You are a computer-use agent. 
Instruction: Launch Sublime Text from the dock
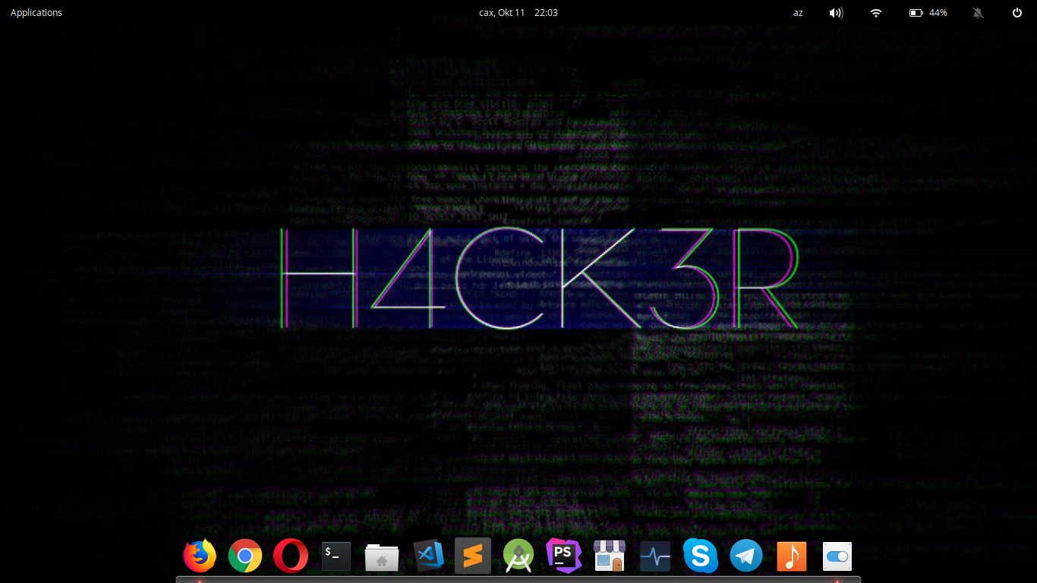pyautogui.click(x=473, y=556)
